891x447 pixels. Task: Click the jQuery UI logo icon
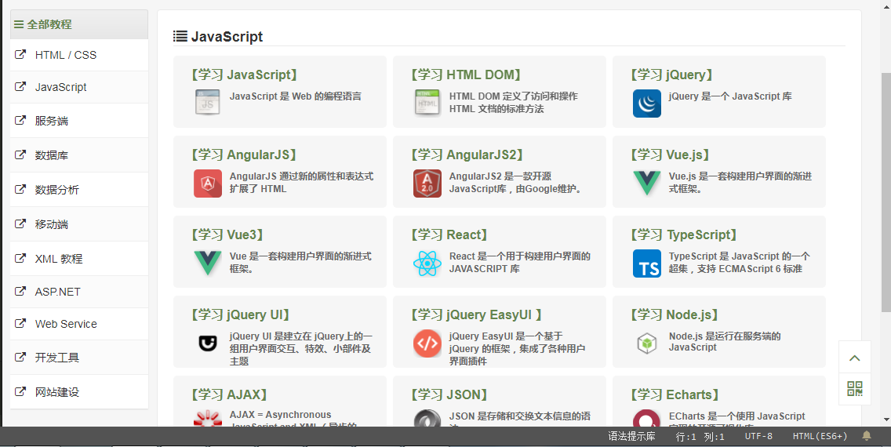tap(207, 343)
